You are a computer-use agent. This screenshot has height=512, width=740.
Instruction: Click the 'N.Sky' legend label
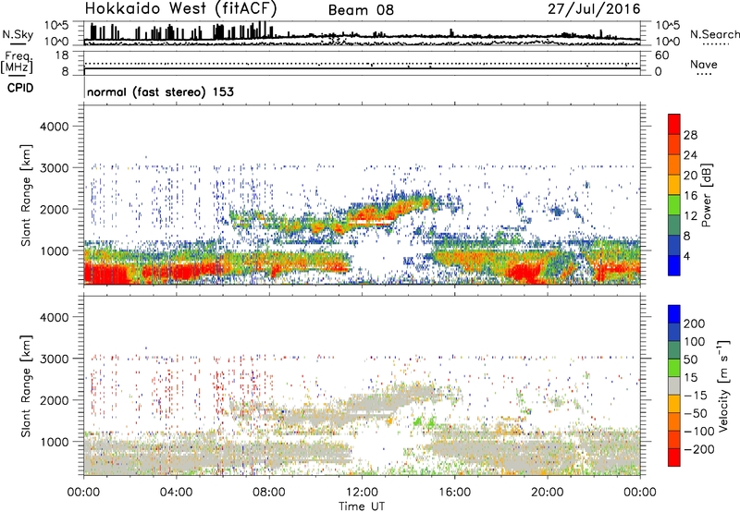[18, 34]
